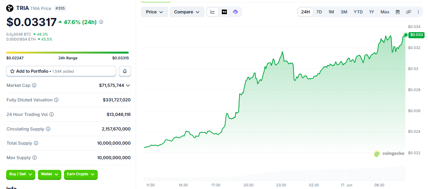The image size is (428, 189).
Task: Click the $0.03317 price heading
Action: pos(31,22)
